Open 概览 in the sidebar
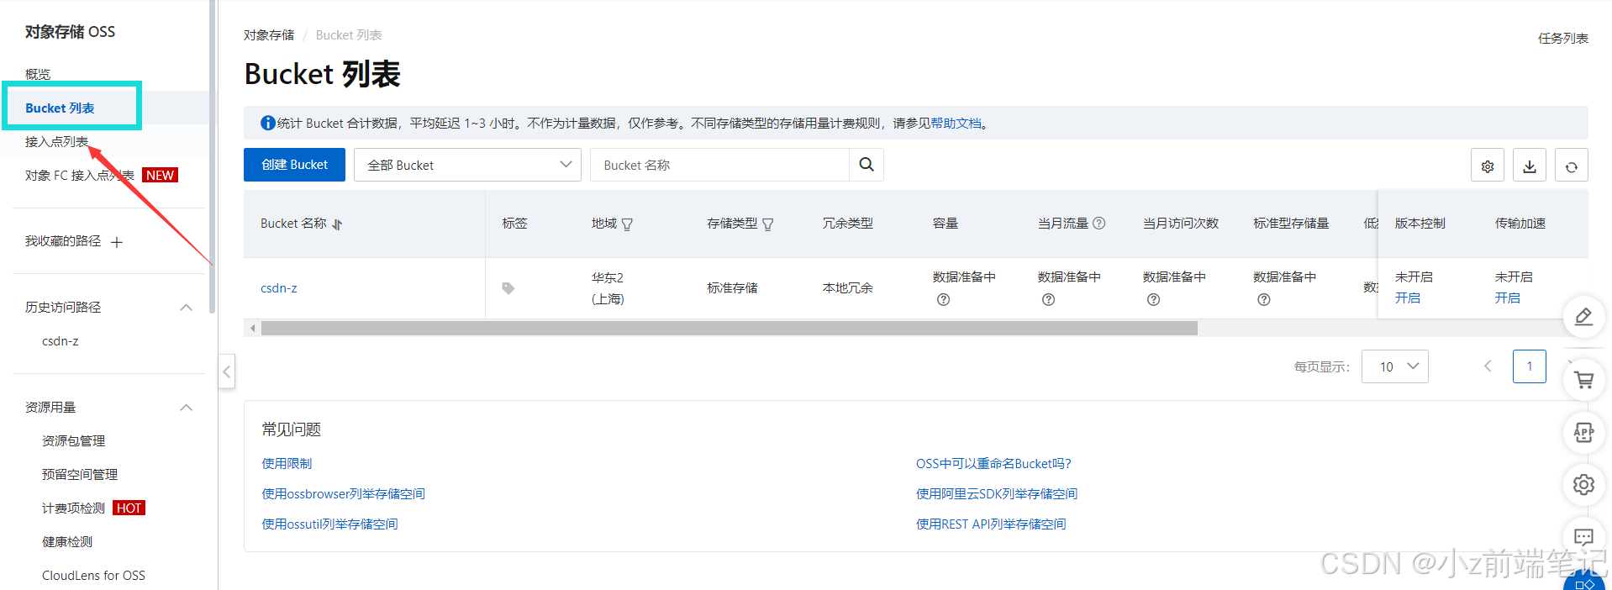This screenshot has height=590, width=1612. click(38, 74)
